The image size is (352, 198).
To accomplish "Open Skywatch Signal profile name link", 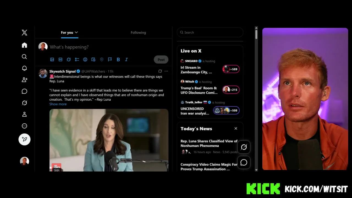I will coord(62,71).
